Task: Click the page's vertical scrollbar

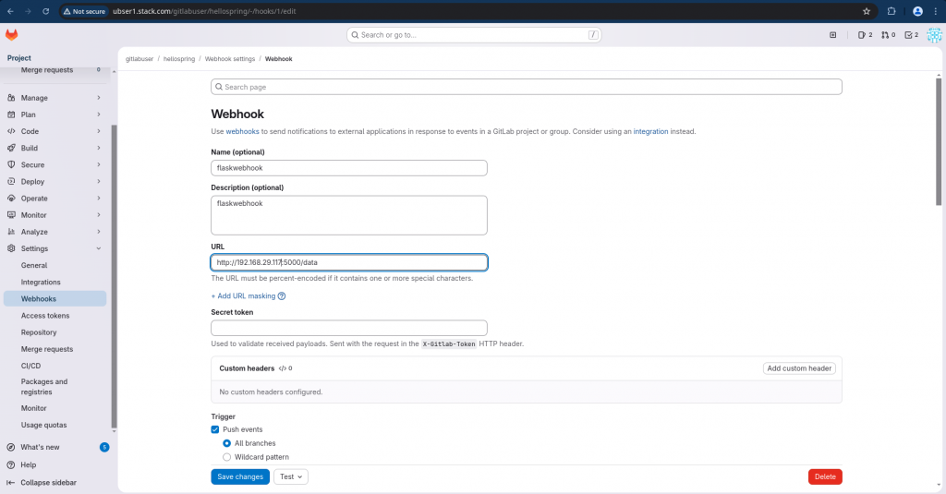Action: (x=940, y=139)
